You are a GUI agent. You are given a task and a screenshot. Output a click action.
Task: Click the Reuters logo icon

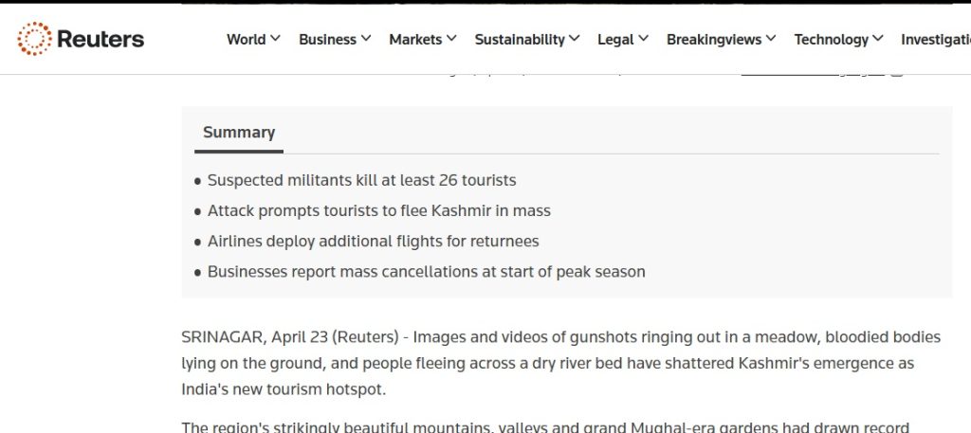click(x=35, y=39)
